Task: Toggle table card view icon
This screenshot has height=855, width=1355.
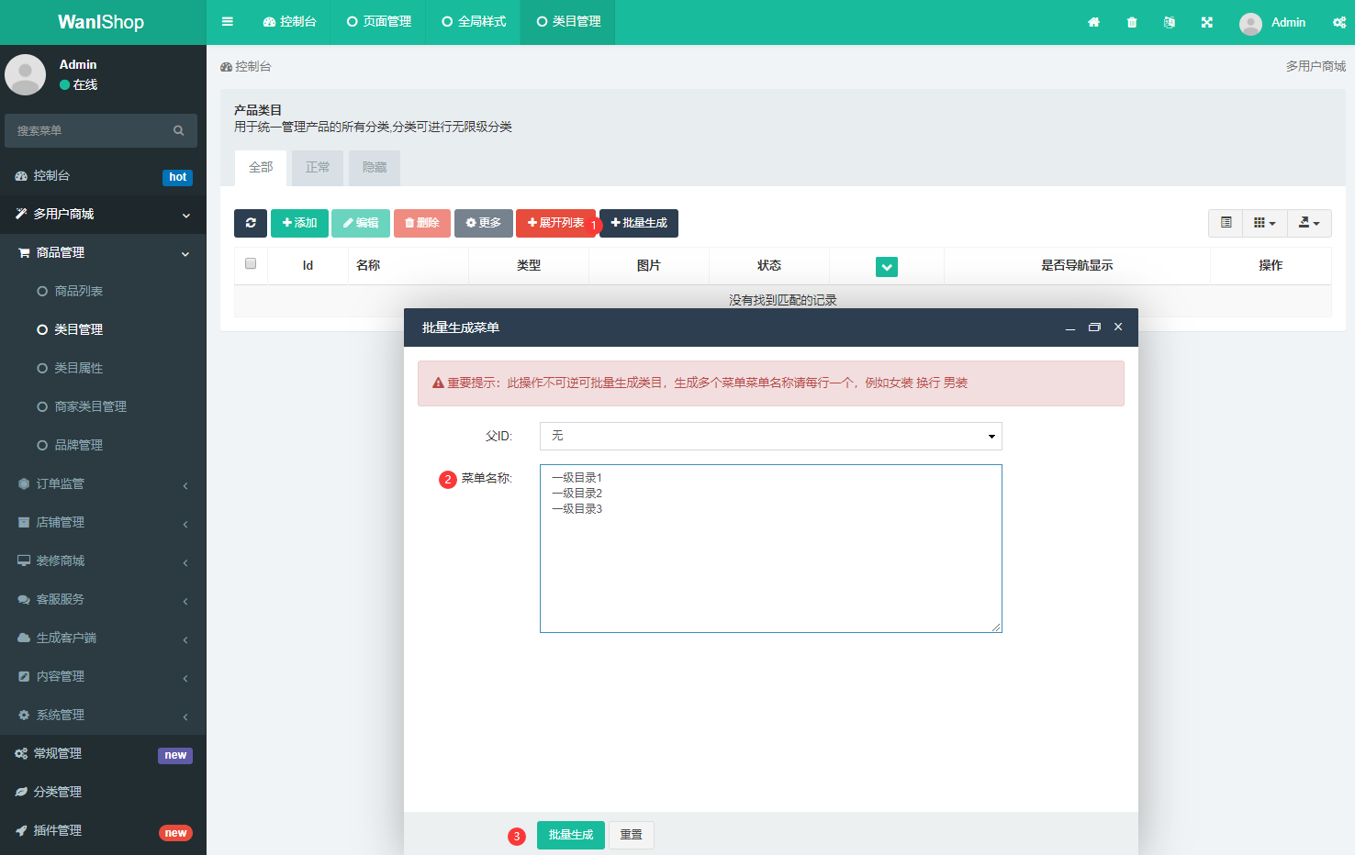Action: 1226,223
